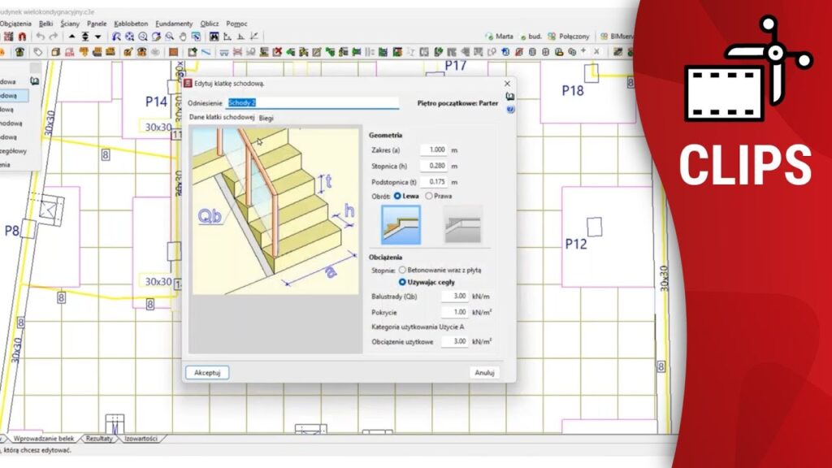Image resolution: width=832 pixels, height=468 pixels.
Task: Open the Fundamenty menu
Action: [174, 24]
